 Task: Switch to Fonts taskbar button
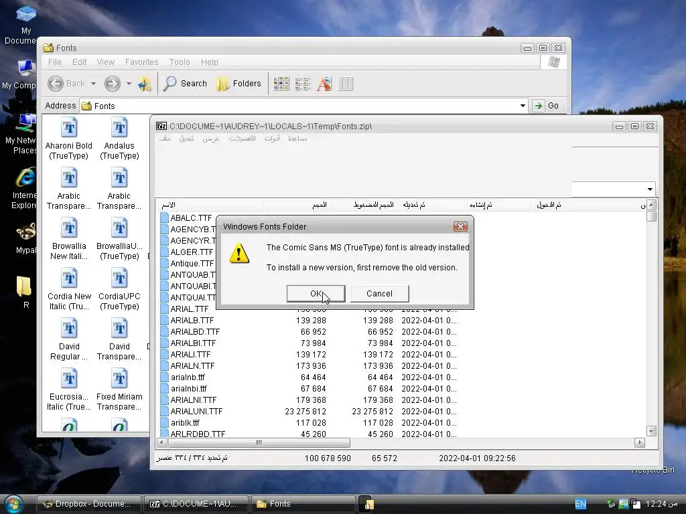[x=303, y=504]
